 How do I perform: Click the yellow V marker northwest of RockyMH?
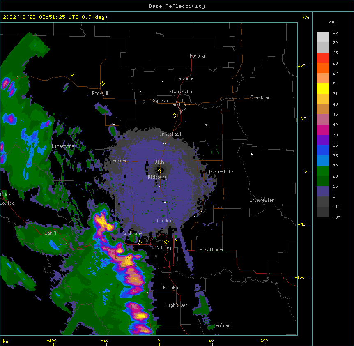tap(72, 76)
